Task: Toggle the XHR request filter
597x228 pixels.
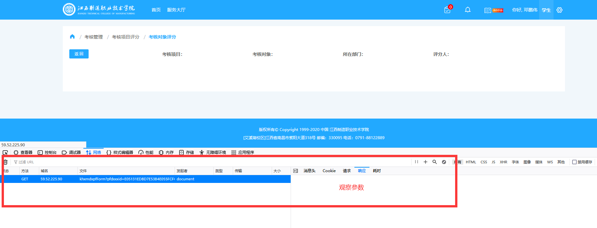Action: coord(503,162)
